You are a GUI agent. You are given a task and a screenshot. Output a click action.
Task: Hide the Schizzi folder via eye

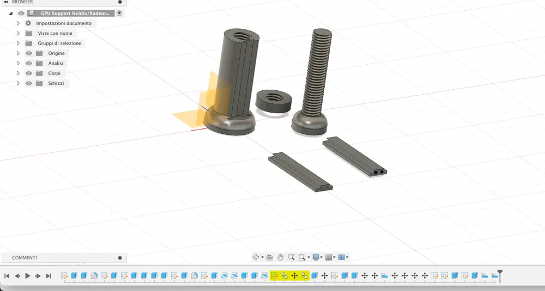coord(29,83)
